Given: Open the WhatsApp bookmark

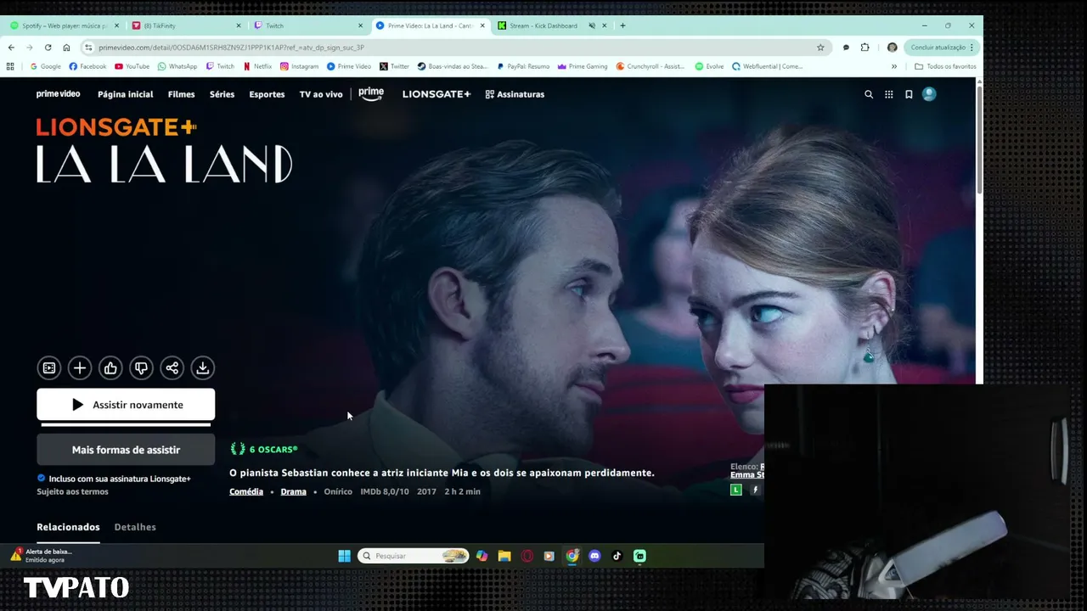Looking at the screenshot, I should (177, 66).
